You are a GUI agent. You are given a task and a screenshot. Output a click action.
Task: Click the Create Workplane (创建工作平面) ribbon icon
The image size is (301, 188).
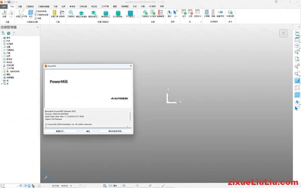21,13
